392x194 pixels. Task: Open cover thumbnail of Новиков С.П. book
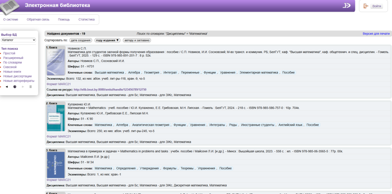pos(56,62)
